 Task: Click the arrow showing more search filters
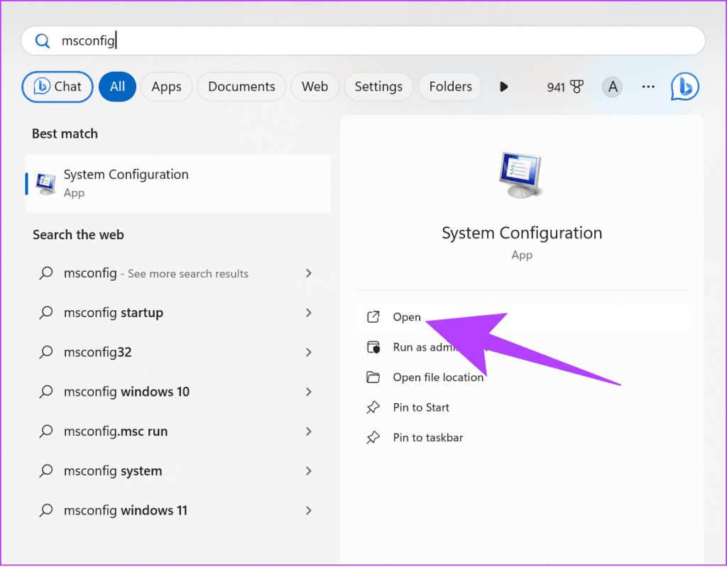pyautogui.click(x=503, y=87)
